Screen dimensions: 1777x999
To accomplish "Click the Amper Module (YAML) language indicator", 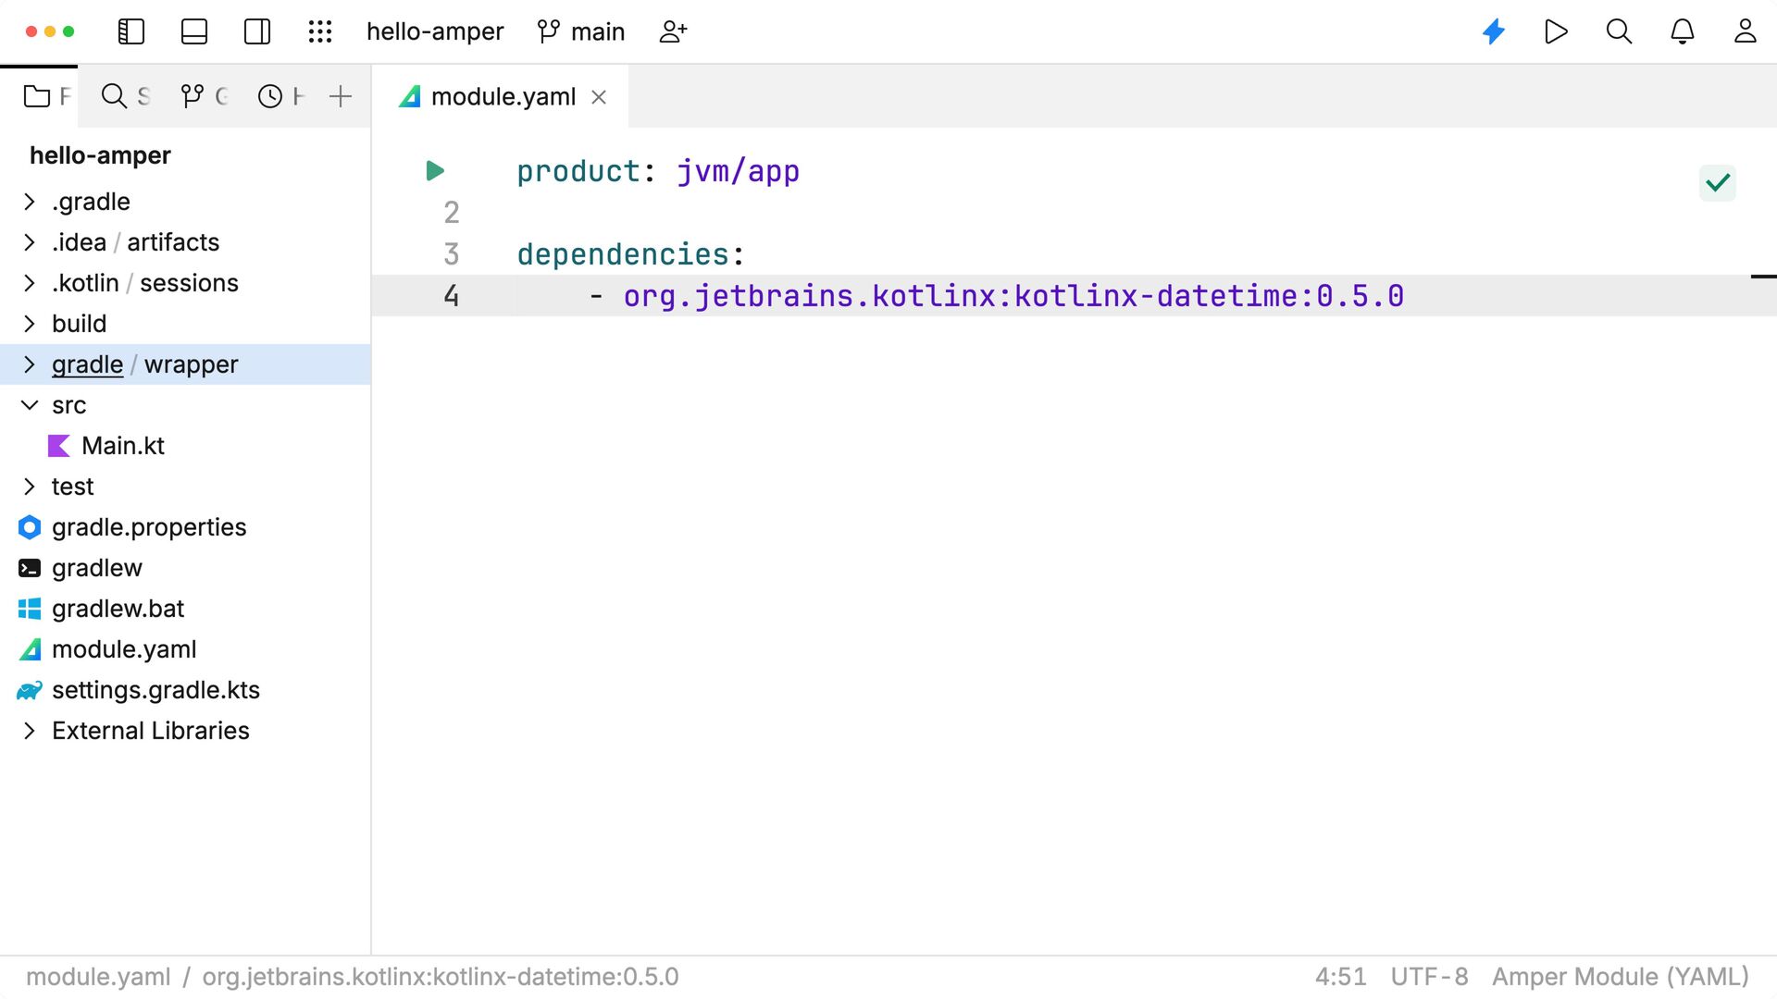I will click(x=1621, y=977).
